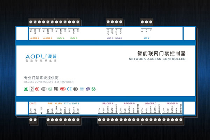Click the purple MSG A label
Screen dimensions: 210x140
coord(110,38)
